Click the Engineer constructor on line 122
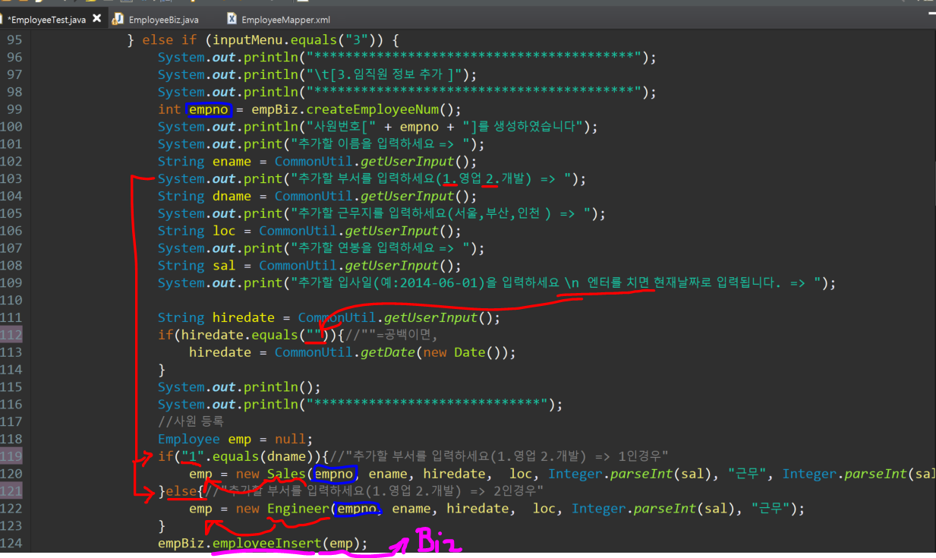936x558 pixels. coord(298,509)
